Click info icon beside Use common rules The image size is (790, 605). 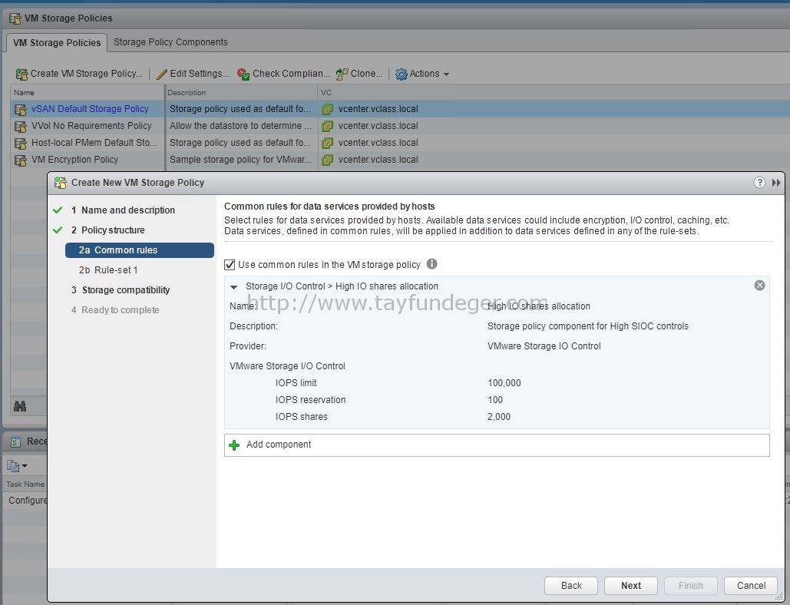pyautogui.click(x=431, y=264)
